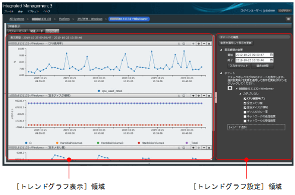Log out with the ログアウト button
The height and width of the screenshot is (195, 295).
(x=284, y=11)
